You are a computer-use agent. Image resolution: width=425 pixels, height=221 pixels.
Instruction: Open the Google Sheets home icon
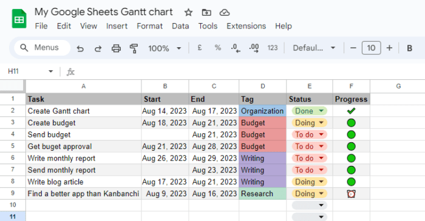[19, 19]
